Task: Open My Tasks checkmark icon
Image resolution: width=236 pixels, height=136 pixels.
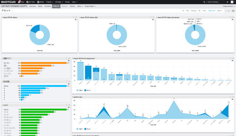Action: click(27, 2)
